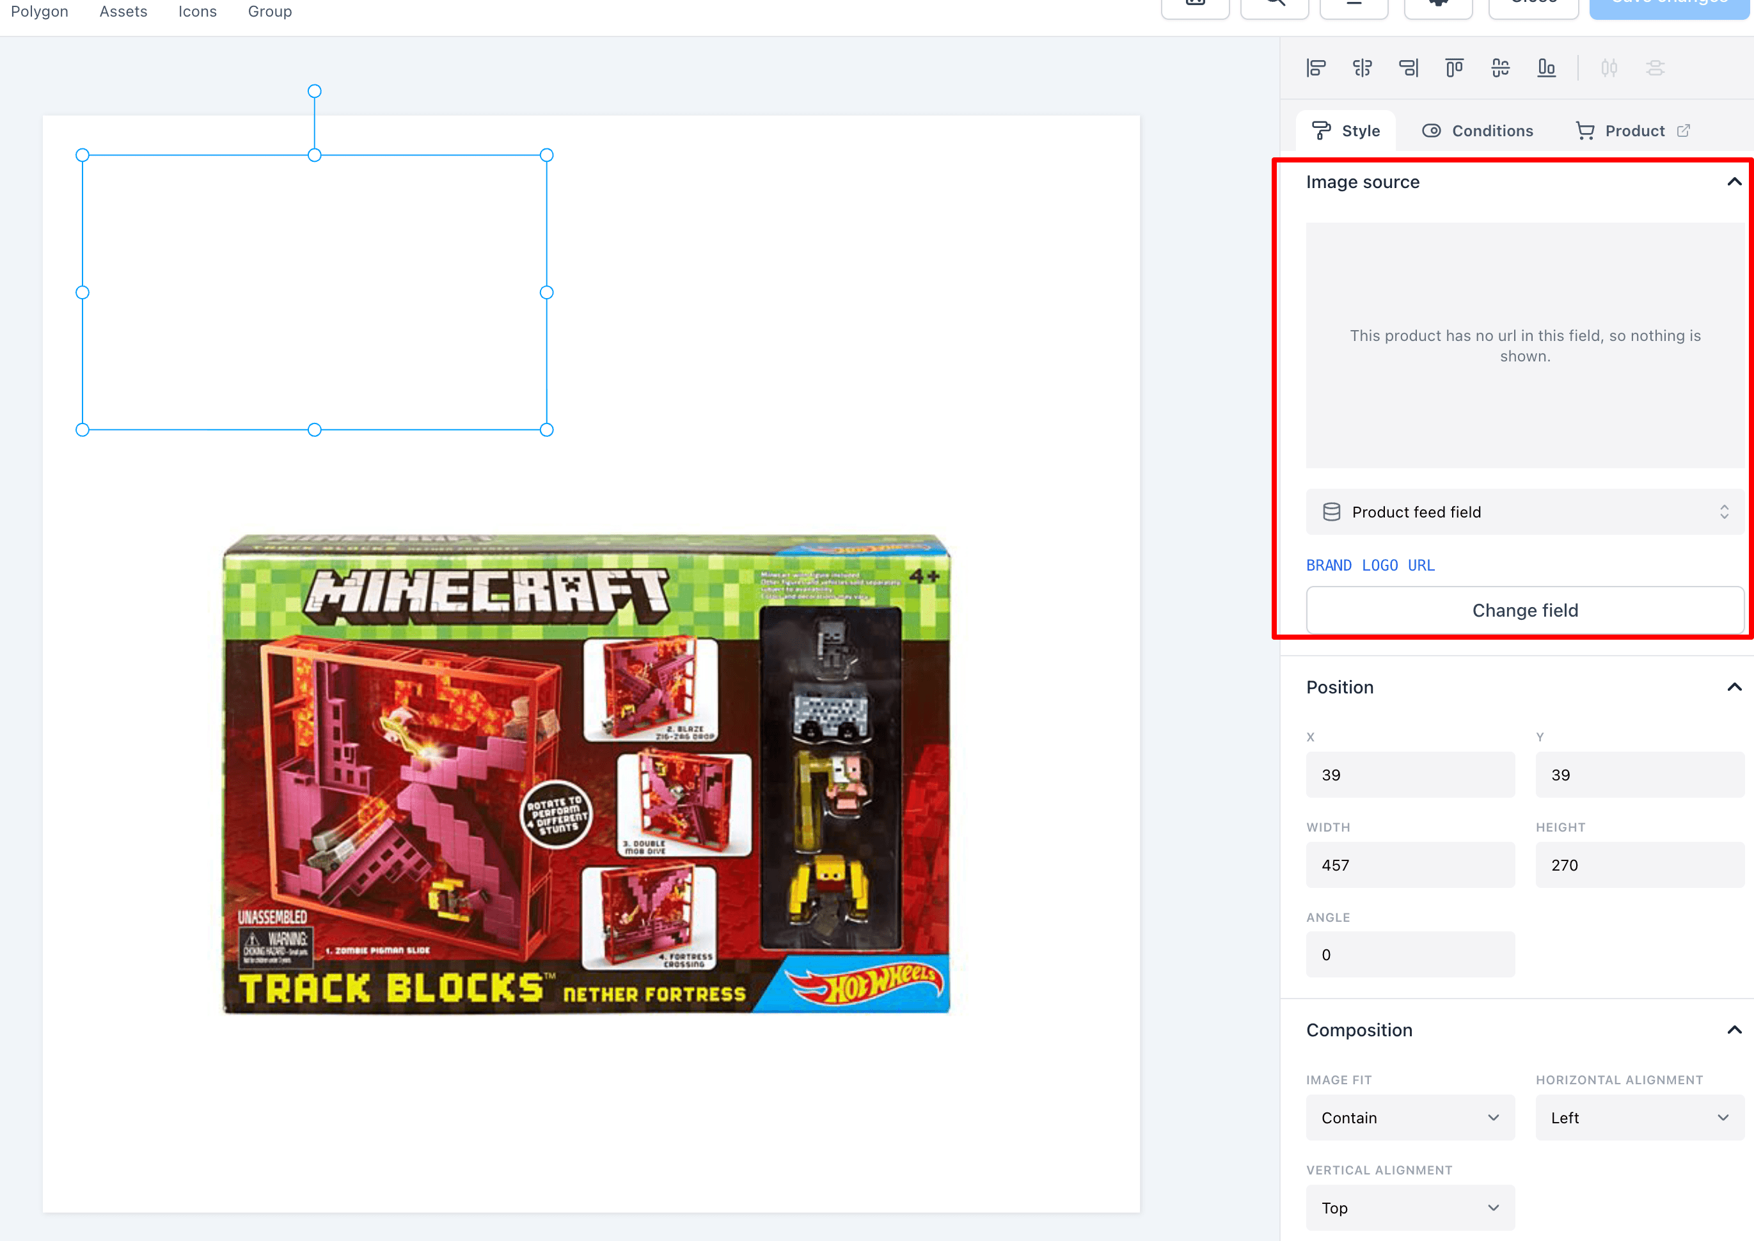Open the Icons menu
1754x1241 pixels.
pos(197,12)
